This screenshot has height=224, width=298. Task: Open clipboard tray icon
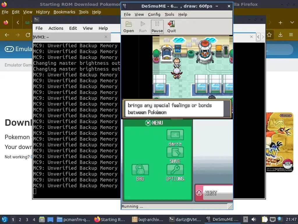264,219
